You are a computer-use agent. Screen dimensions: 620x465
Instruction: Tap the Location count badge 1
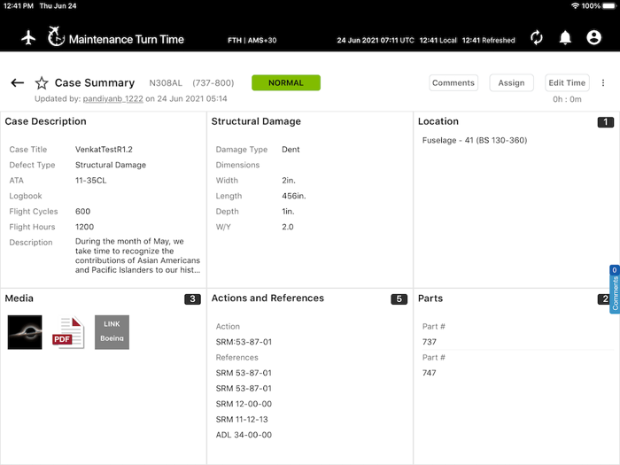pyautogui.click(x=605, y=122)
